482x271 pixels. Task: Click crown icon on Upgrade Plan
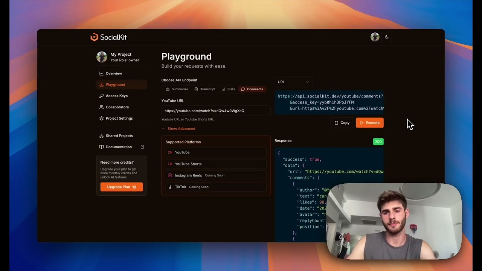[134, 187]
